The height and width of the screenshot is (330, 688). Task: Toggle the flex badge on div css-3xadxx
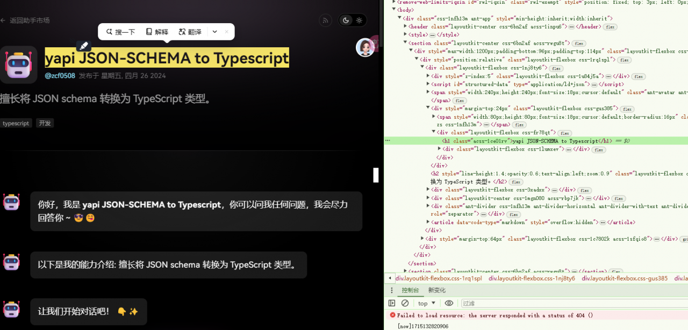[584, 190]
